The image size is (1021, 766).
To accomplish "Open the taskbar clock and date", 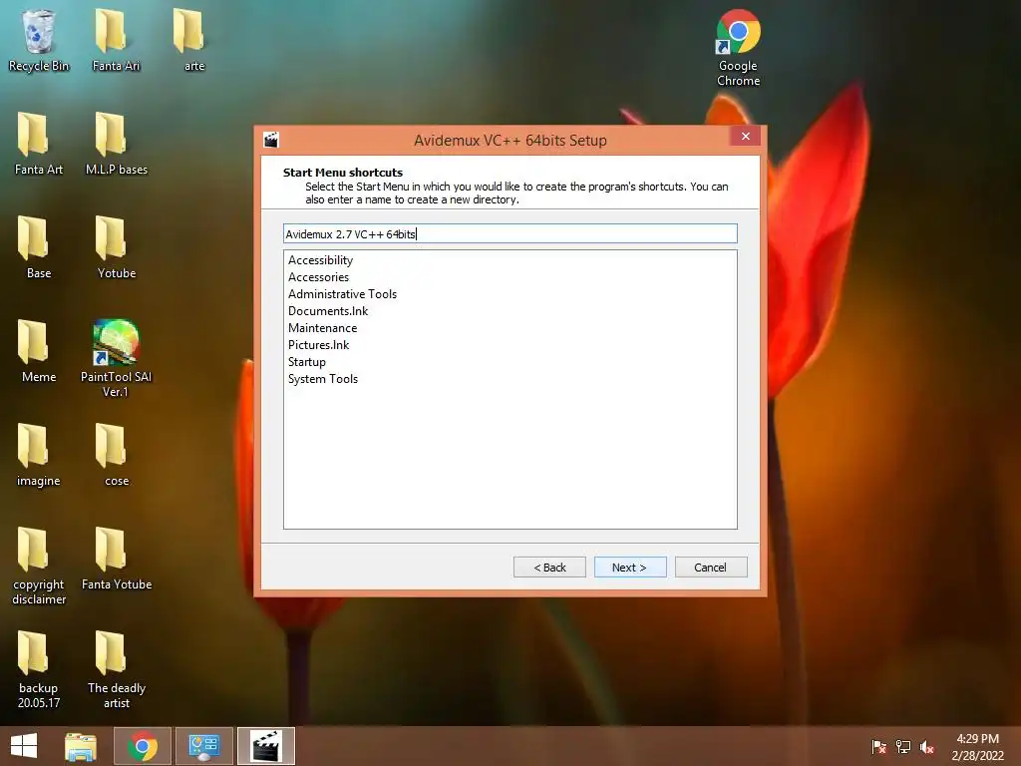I will [977, 747].
